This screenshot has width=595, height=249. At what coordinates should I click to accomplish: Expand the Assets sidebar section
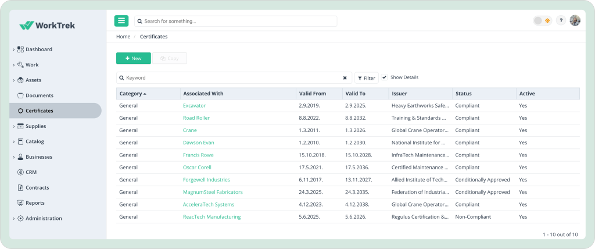[x=13, y=80]
